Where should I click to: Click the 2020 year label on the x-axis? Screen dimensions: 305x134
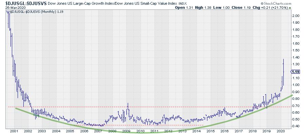coord(281,131)
